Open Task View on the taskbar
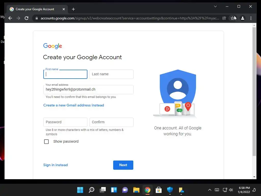This screenshot has width=261, height=196. point(103,190)
